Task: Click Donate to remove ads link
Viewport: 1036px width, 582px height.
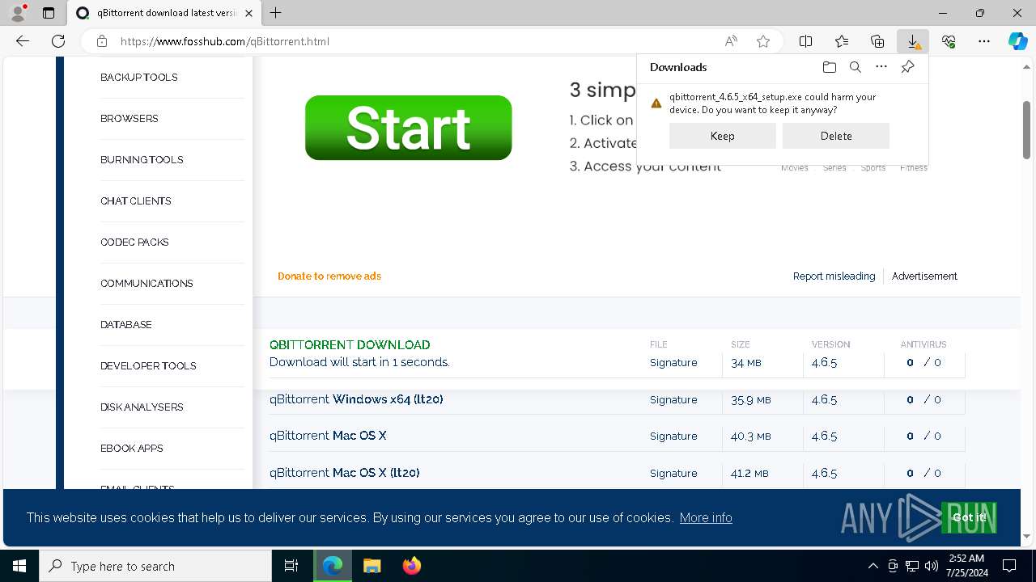Action: tap(329, 276)
